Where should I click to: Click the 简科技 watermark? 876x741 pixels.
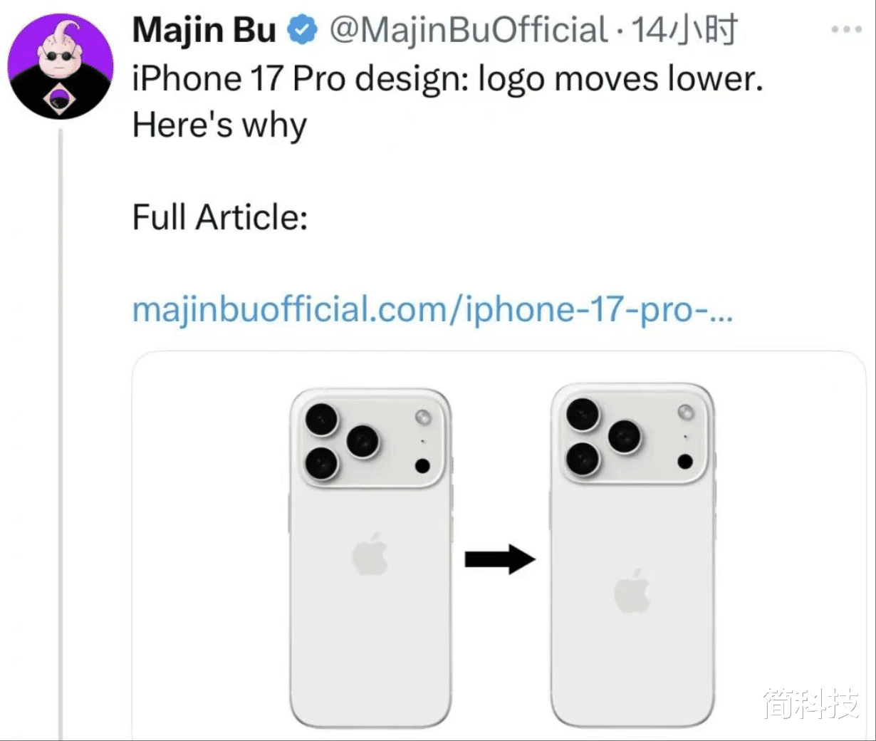click(811, 703)
